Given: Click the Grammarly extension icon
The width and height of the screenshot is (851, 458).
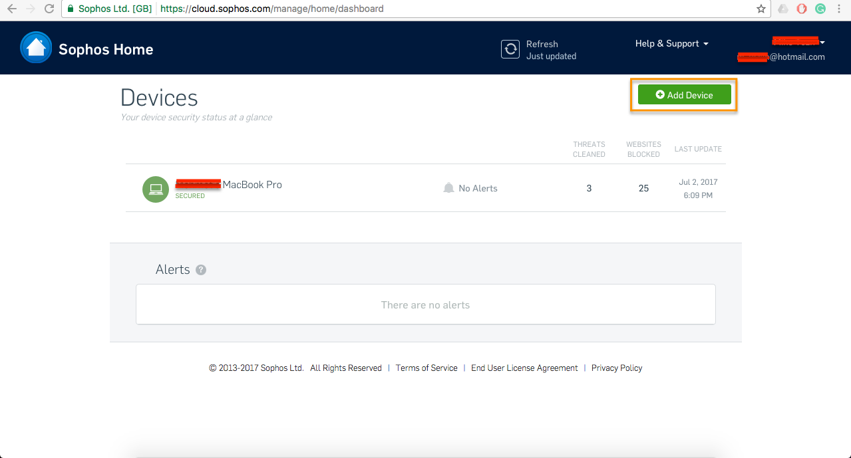Looking at the screenshot, I should [x=820, y=9].
